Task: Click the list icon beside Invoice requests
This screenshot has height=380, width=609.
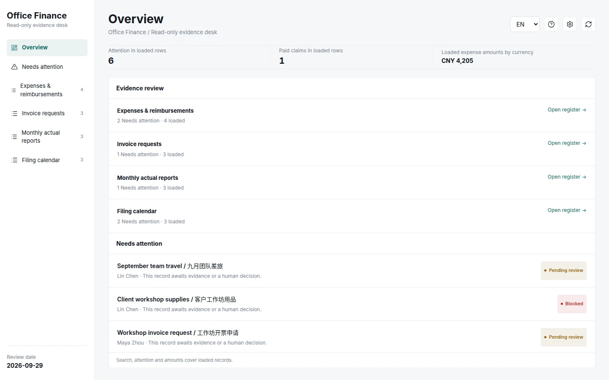Action: click(14, 114)
